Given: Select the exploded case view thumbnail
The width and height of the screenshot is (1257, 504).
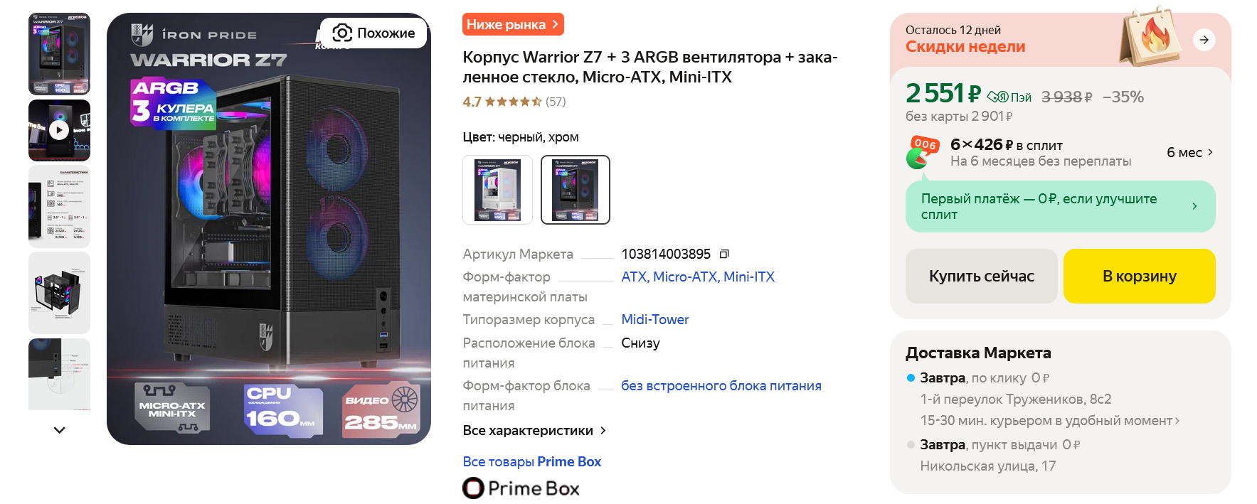Looking at the screenshot, I should 59,293.
